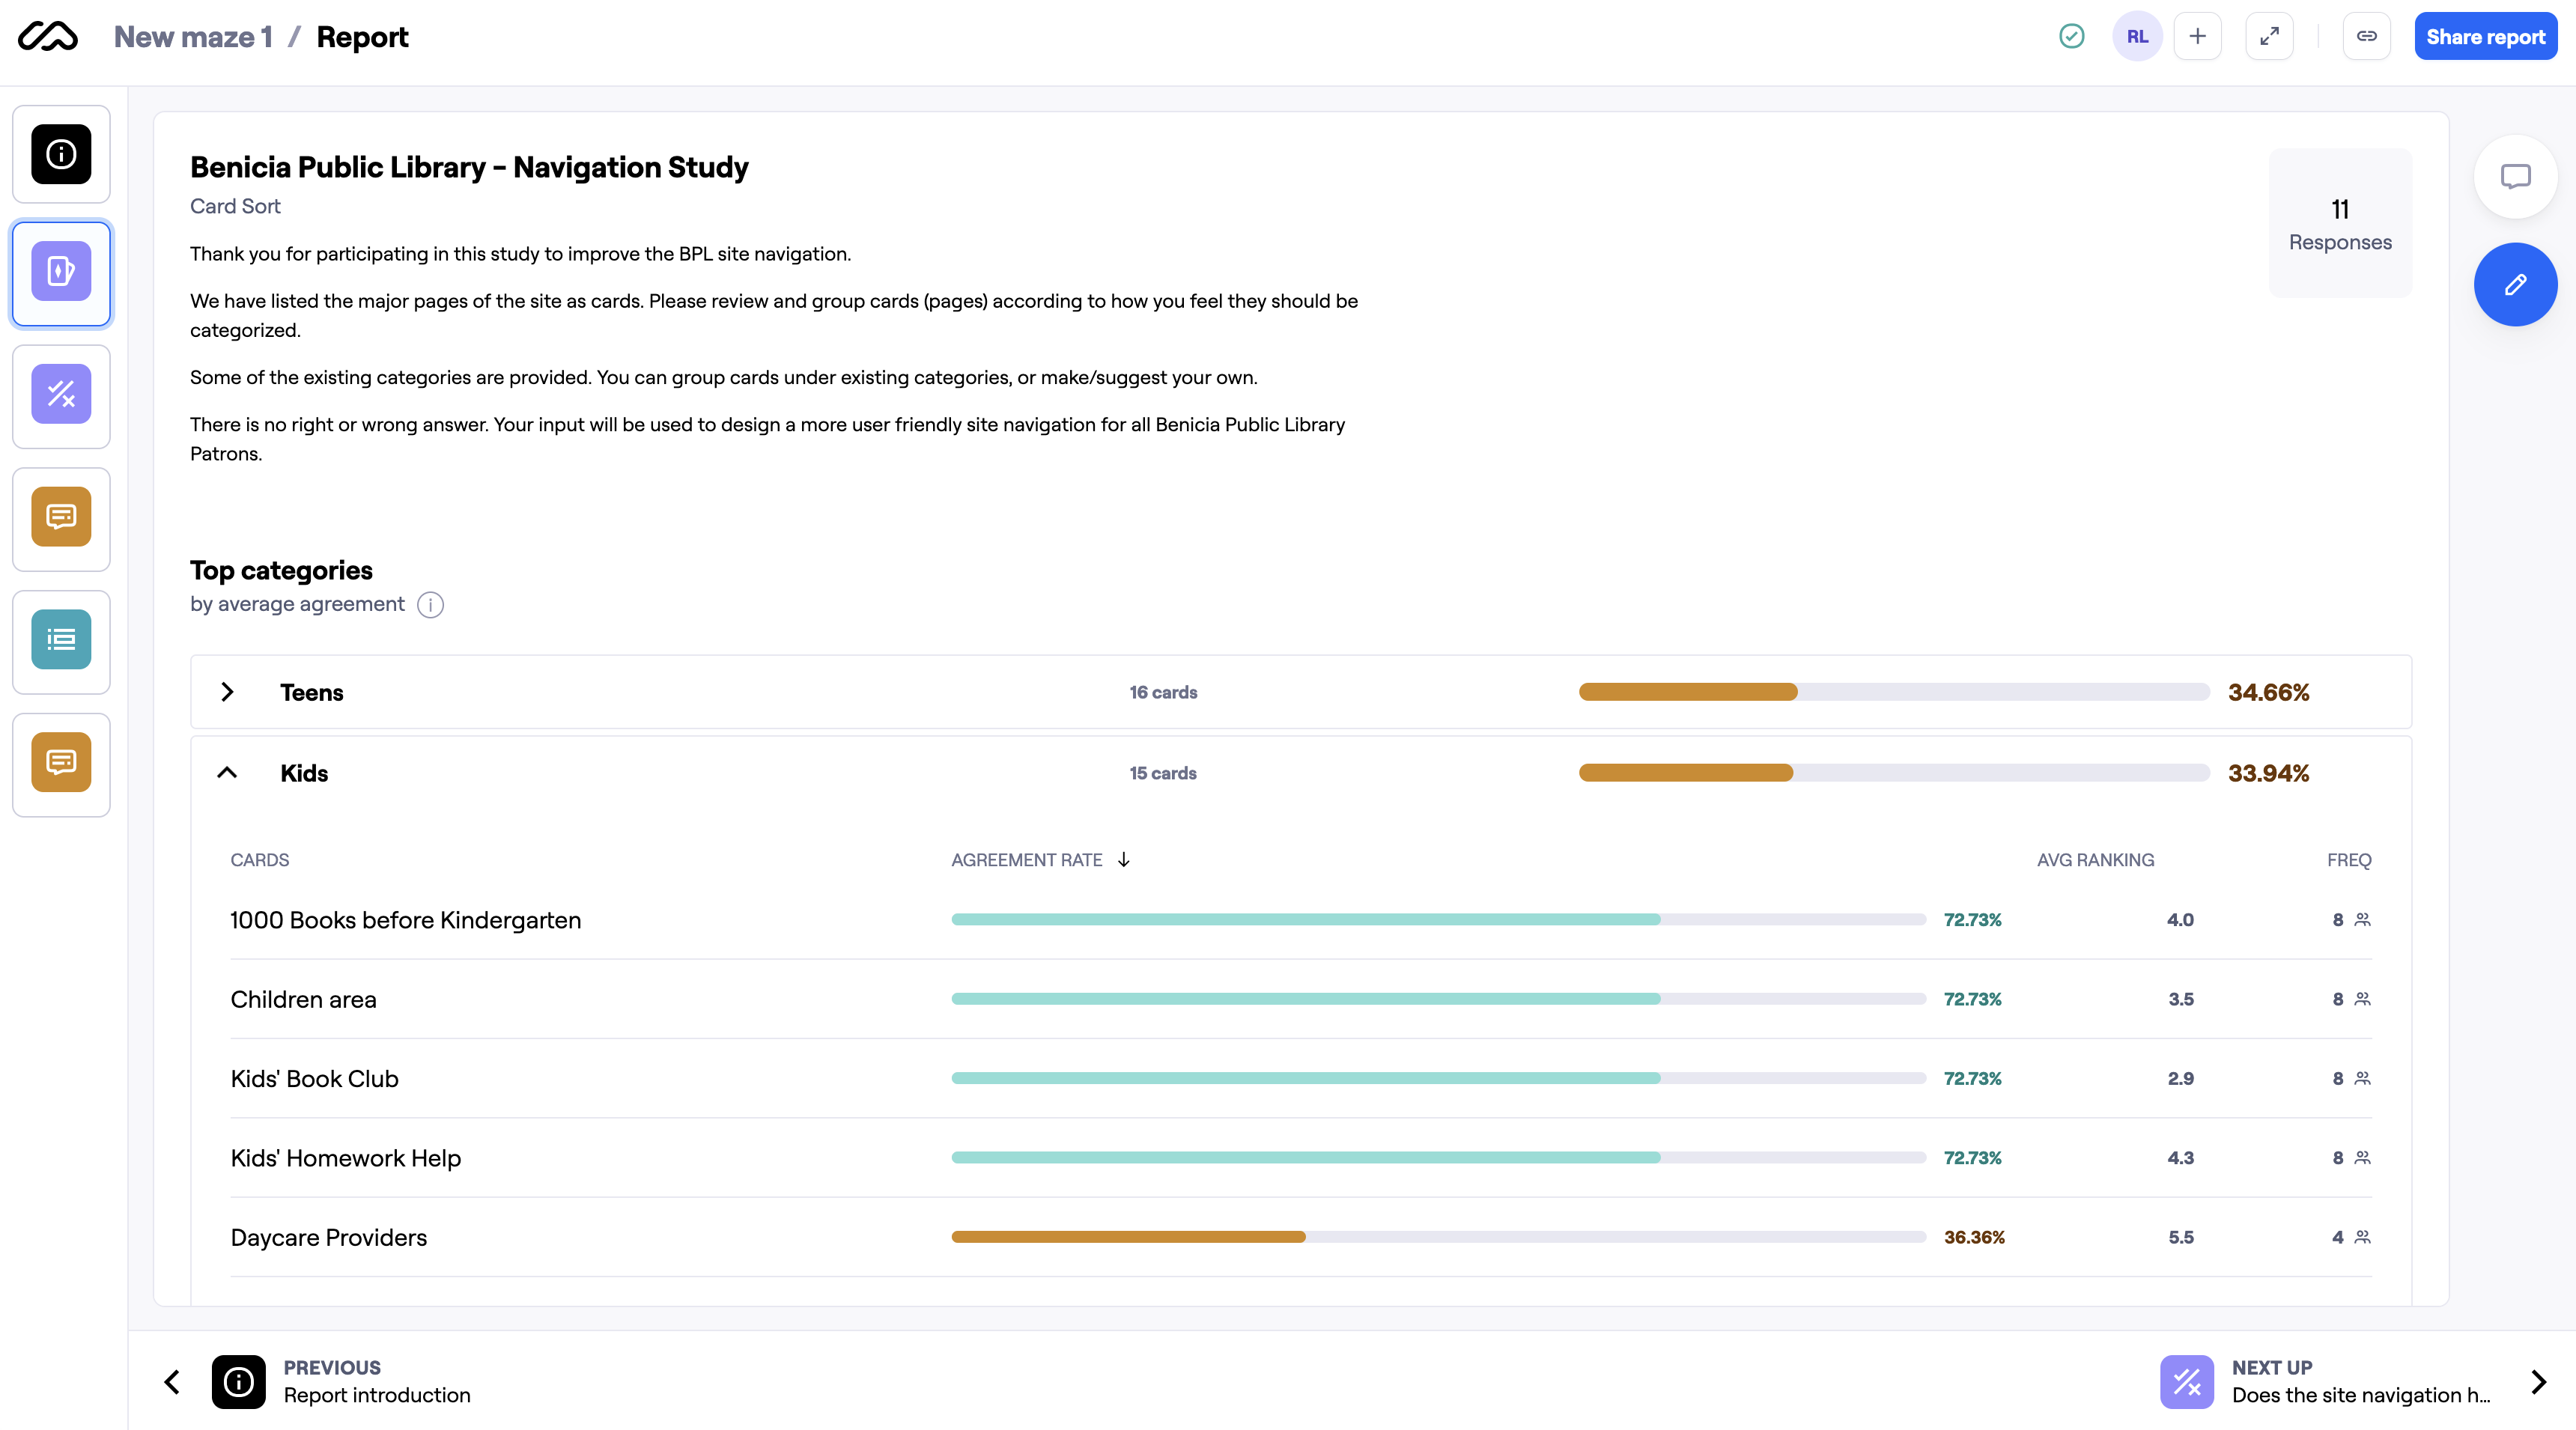Sort by Agreement Rate column arrow
The height and width of the screenshot is (1430, 2576).
[1124, 860]
